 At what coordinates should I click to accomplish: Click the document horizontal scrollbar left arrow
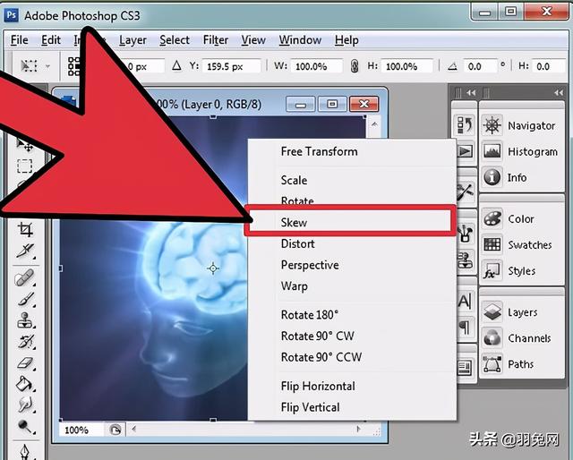tap(134, 429)
